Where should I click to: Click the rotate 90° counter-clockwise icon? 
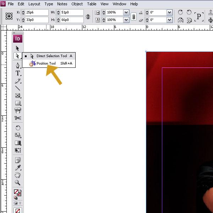point(189,12)
